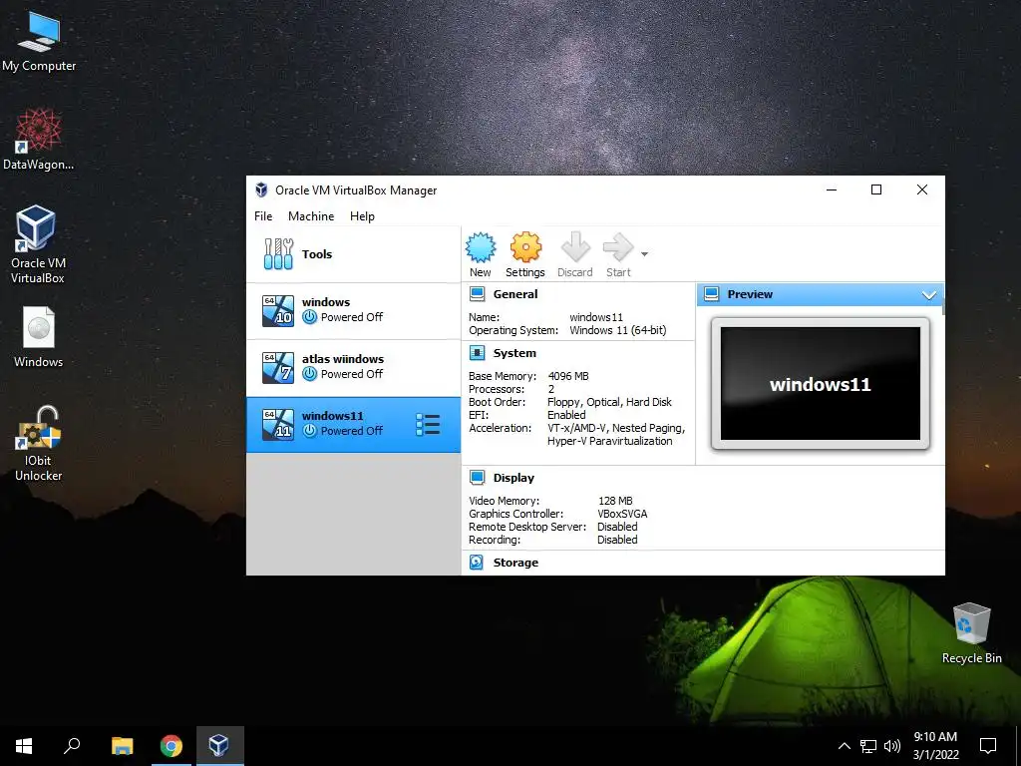Open the windows11 VM list menu icon
The image size is (1021, 766).
[x=428, y=425]
